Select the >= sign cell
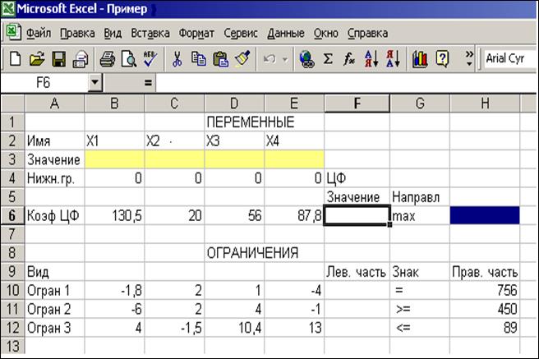The height and width of the screenshot is (359, 539). (x=420, y=309)
